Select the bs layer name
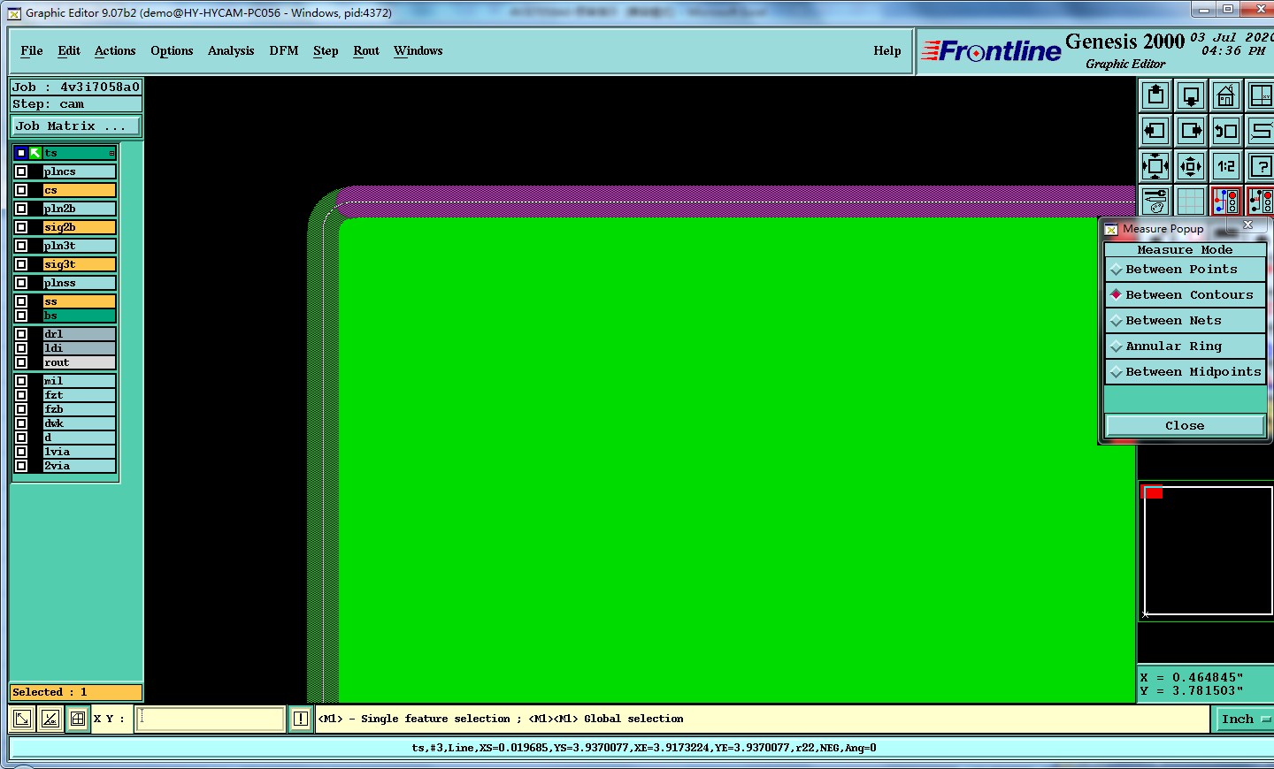Screen dimensions: 1274x769 pyautogui.click(x=79, y=316)
